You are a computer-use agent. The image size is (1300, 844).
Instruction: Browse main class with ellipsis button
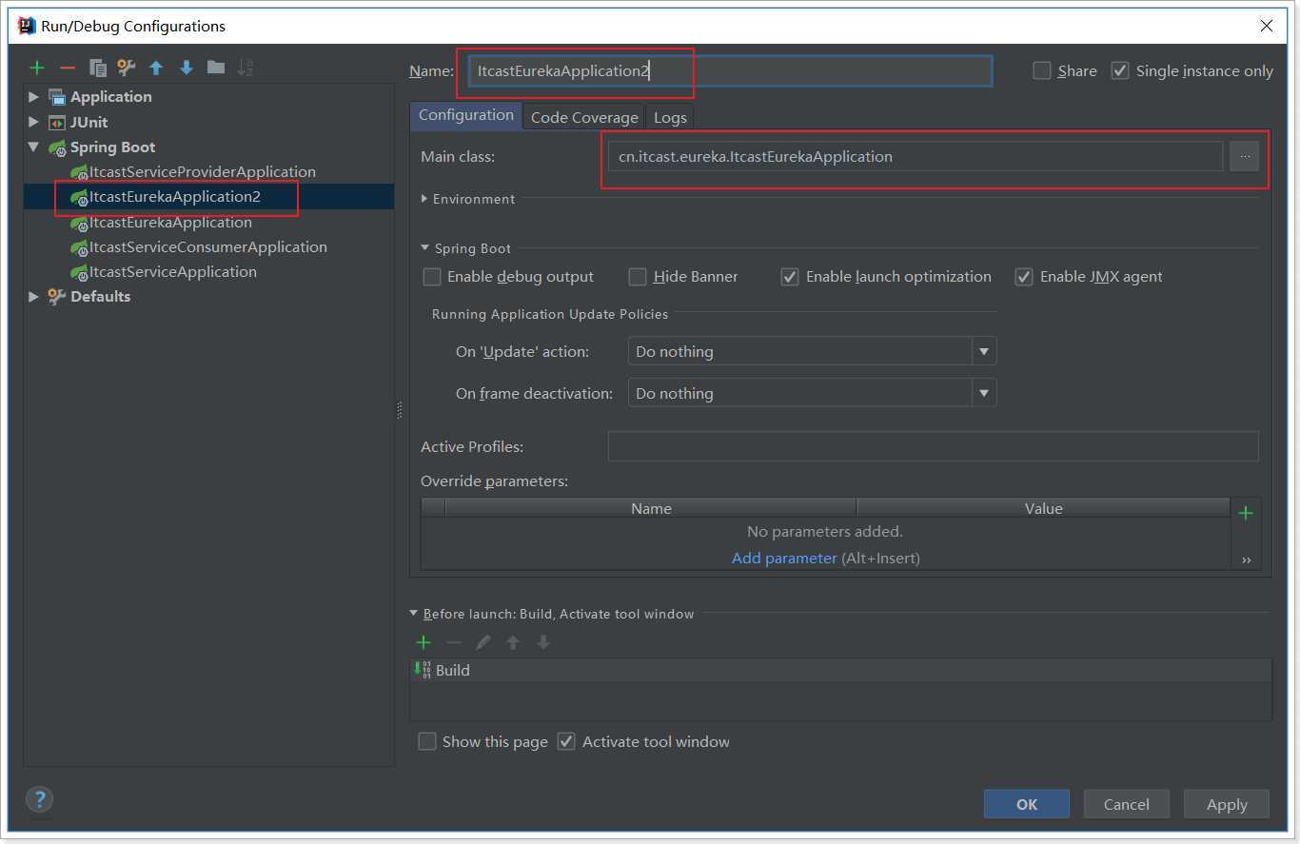tap(1244, 156)
